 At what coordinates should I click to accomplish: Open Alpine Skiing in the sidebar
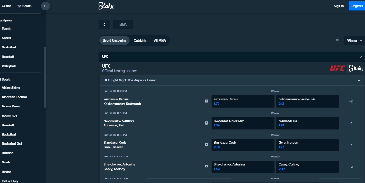pos(11,88)
